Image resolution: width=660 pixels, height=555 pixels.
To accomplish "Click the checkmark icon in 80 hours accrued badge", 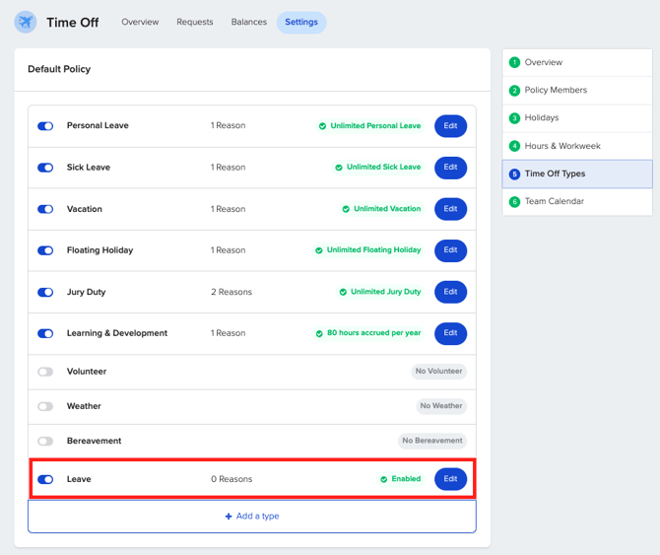I will [x=319, y=333].
